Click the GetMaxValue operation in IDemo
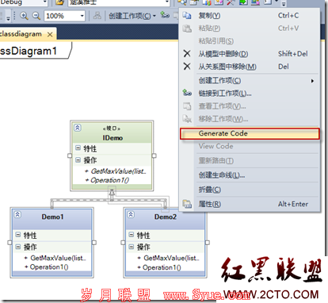Viewport: 328px width, 303px height. 118,171
